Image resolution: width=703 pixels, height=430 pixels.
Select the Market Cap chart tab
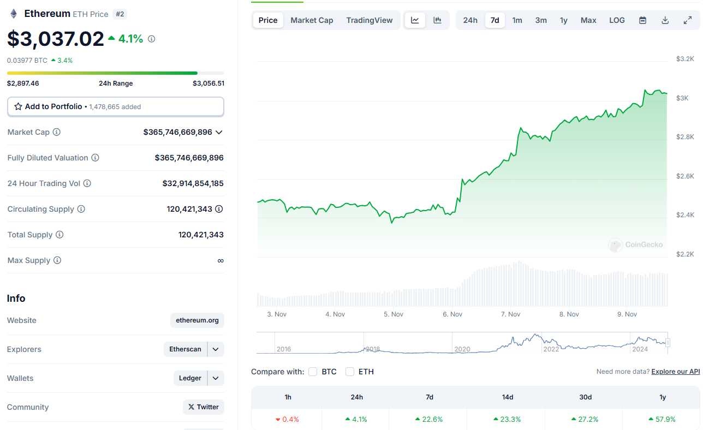[x=312, y=20]
